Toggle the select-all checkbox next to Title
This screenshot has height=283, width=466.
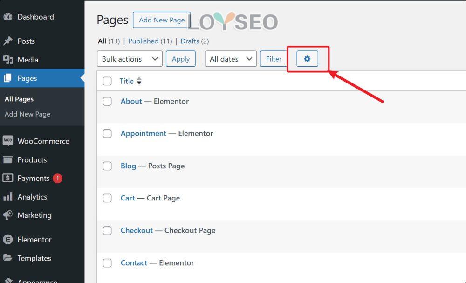pos(107,81)
